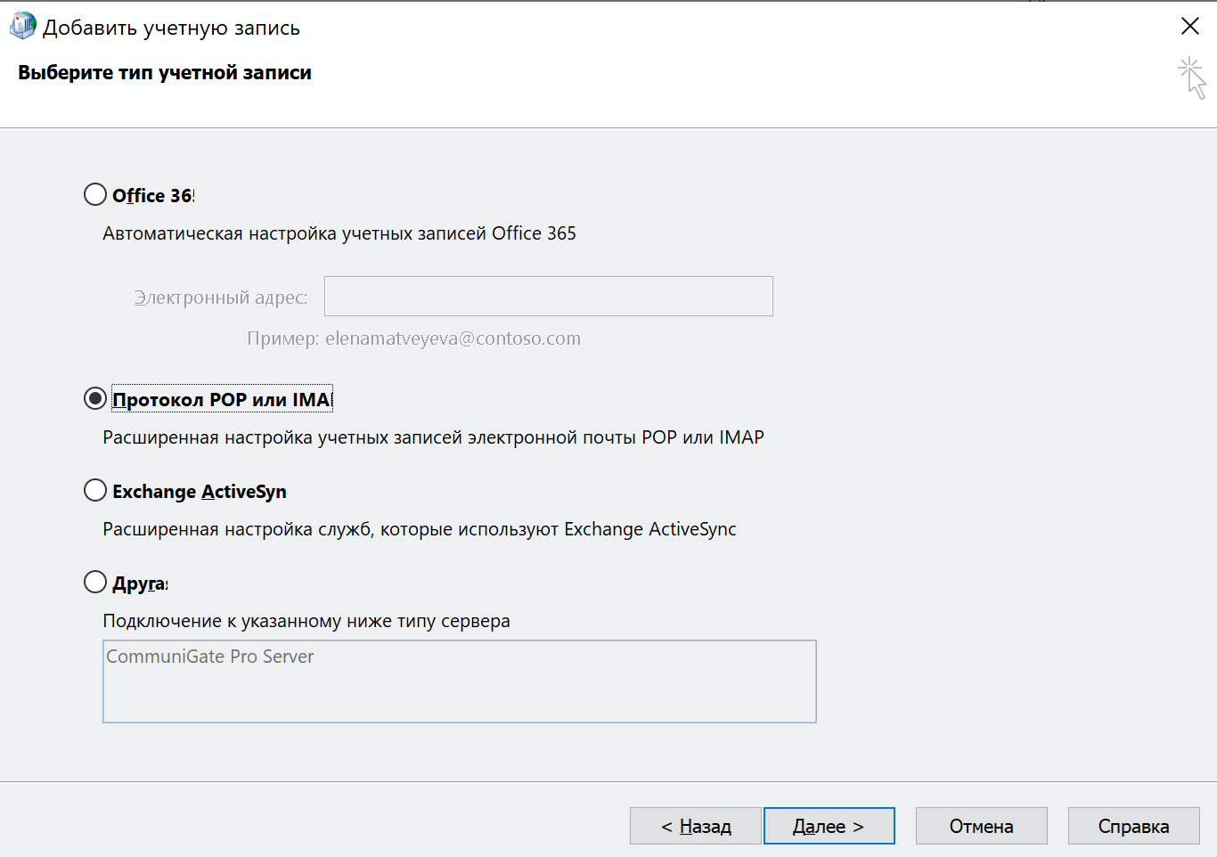Click the Exchange ActiveSync services description text
Screen dimensions: 1217x857
tap(419, 529)
